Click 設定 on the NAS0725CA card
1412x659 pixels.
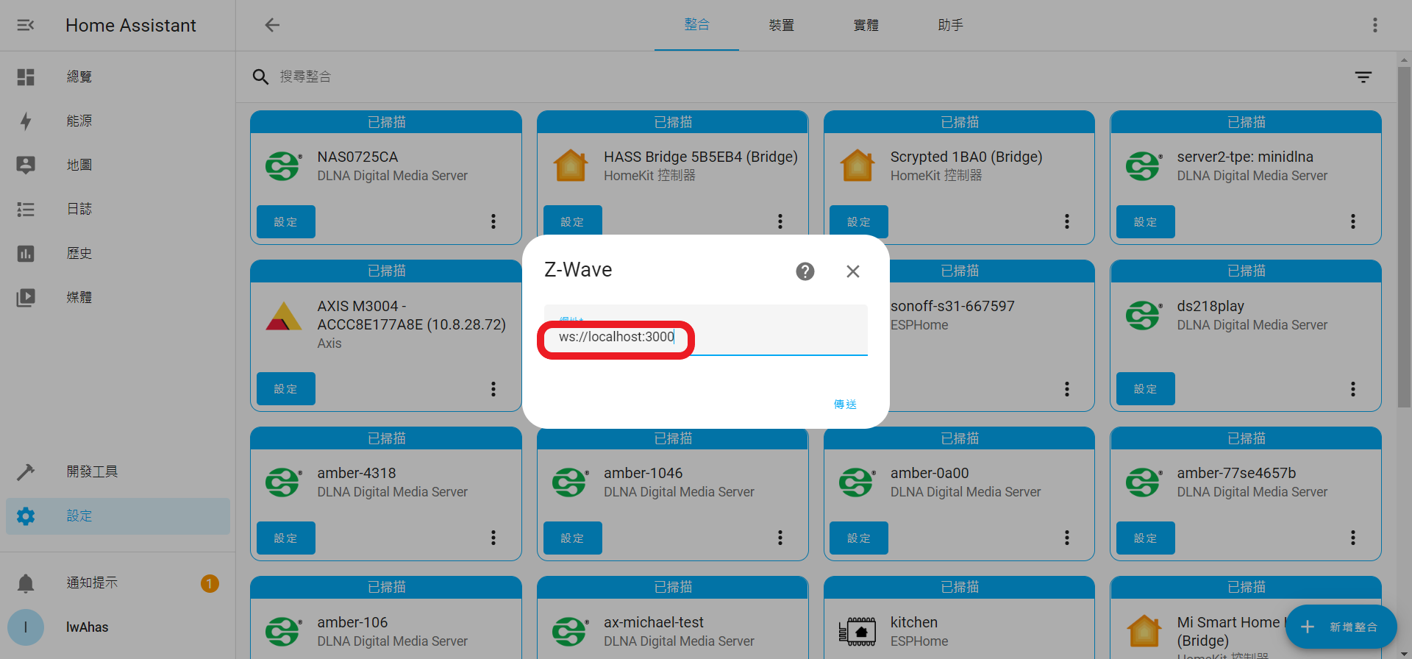(286, 221)
